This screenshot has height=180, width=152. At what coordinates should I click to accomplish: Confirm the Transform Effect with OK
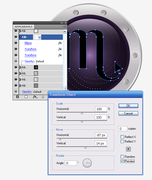tap(128, 106)
